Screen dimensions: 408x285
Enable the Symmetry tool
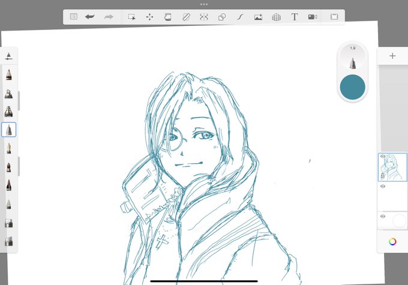[204, 17]
